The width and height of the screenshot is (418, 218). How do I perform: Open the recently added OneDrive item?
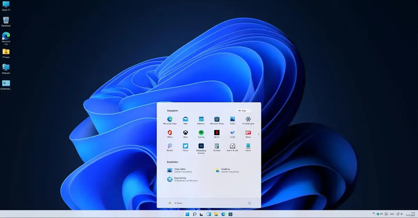226,170
